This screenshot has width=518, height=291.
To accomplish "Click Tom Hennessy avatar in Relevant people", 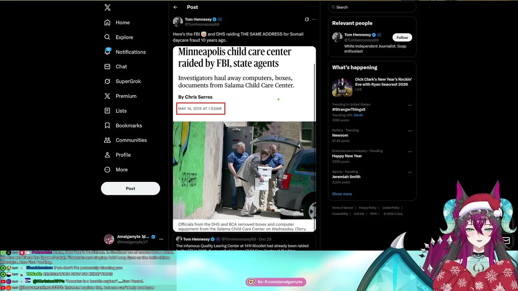I will (337, 37).
